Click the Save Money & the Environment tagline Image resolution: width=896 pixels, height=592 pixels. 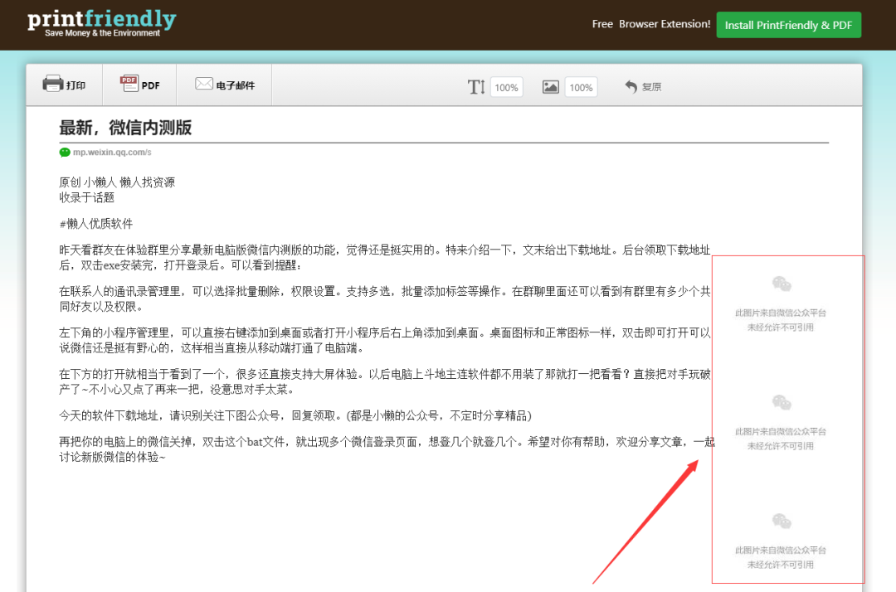tap(102, 33)
